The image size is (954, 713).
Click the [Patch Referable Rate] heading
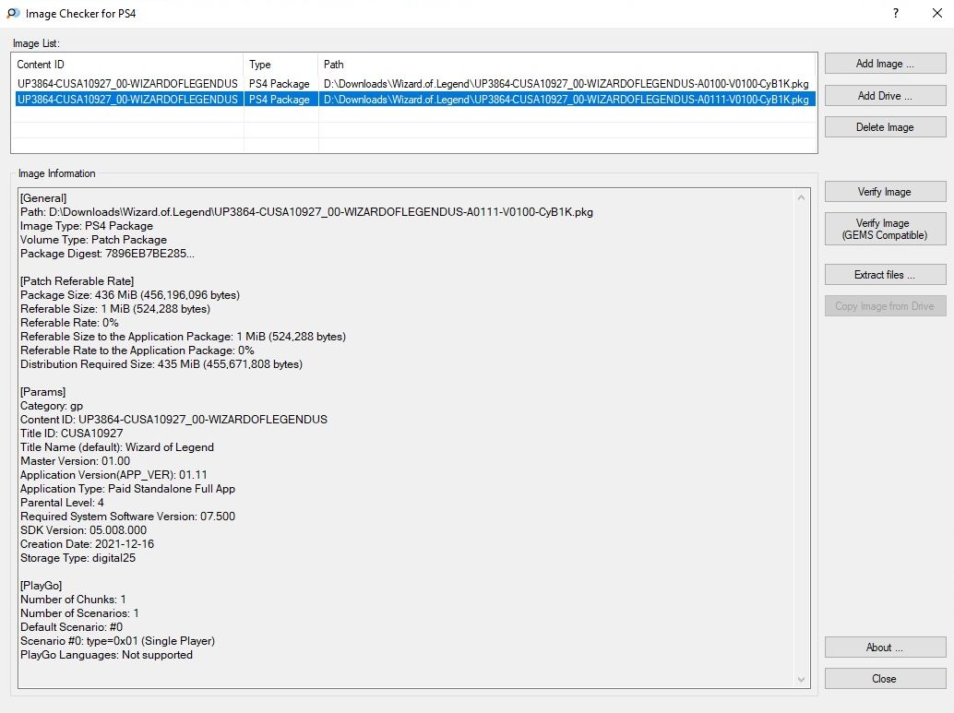click(x=78, y=281)
